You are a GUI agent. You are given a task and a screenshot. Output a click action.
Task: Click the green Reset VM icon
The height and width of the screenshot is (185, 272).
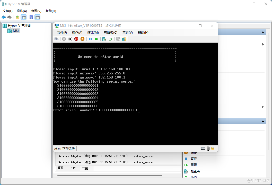96,39
